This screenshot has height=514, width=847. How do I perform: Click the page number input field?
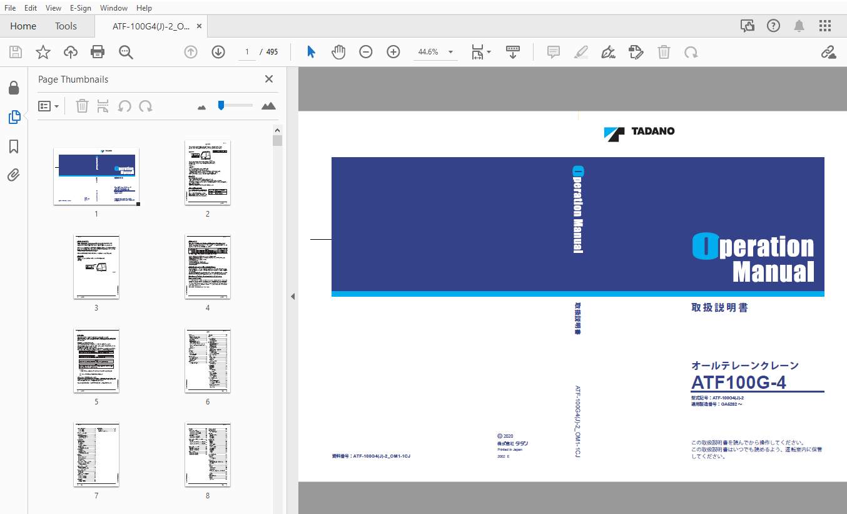pos(247,52)
